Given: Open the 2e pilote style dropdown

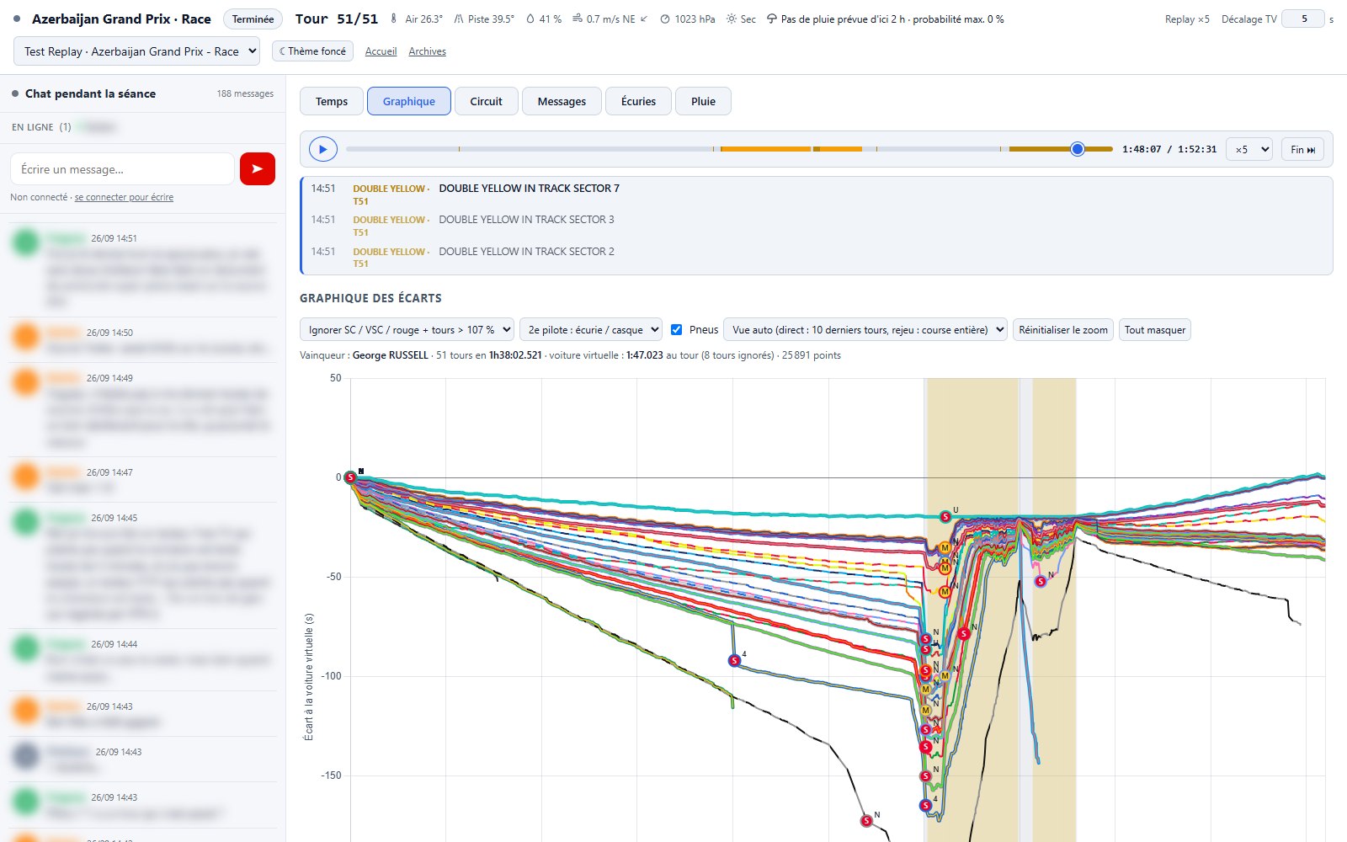Looking at the screenshot, I should (x=591, y=329).
